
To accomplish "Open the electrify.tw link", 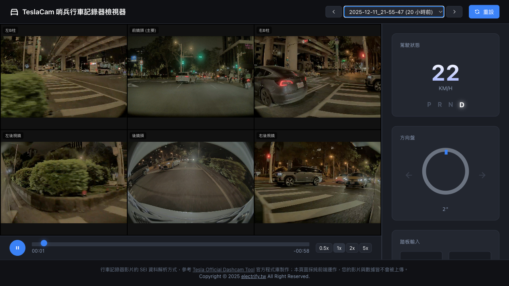I will pos(253,276).
